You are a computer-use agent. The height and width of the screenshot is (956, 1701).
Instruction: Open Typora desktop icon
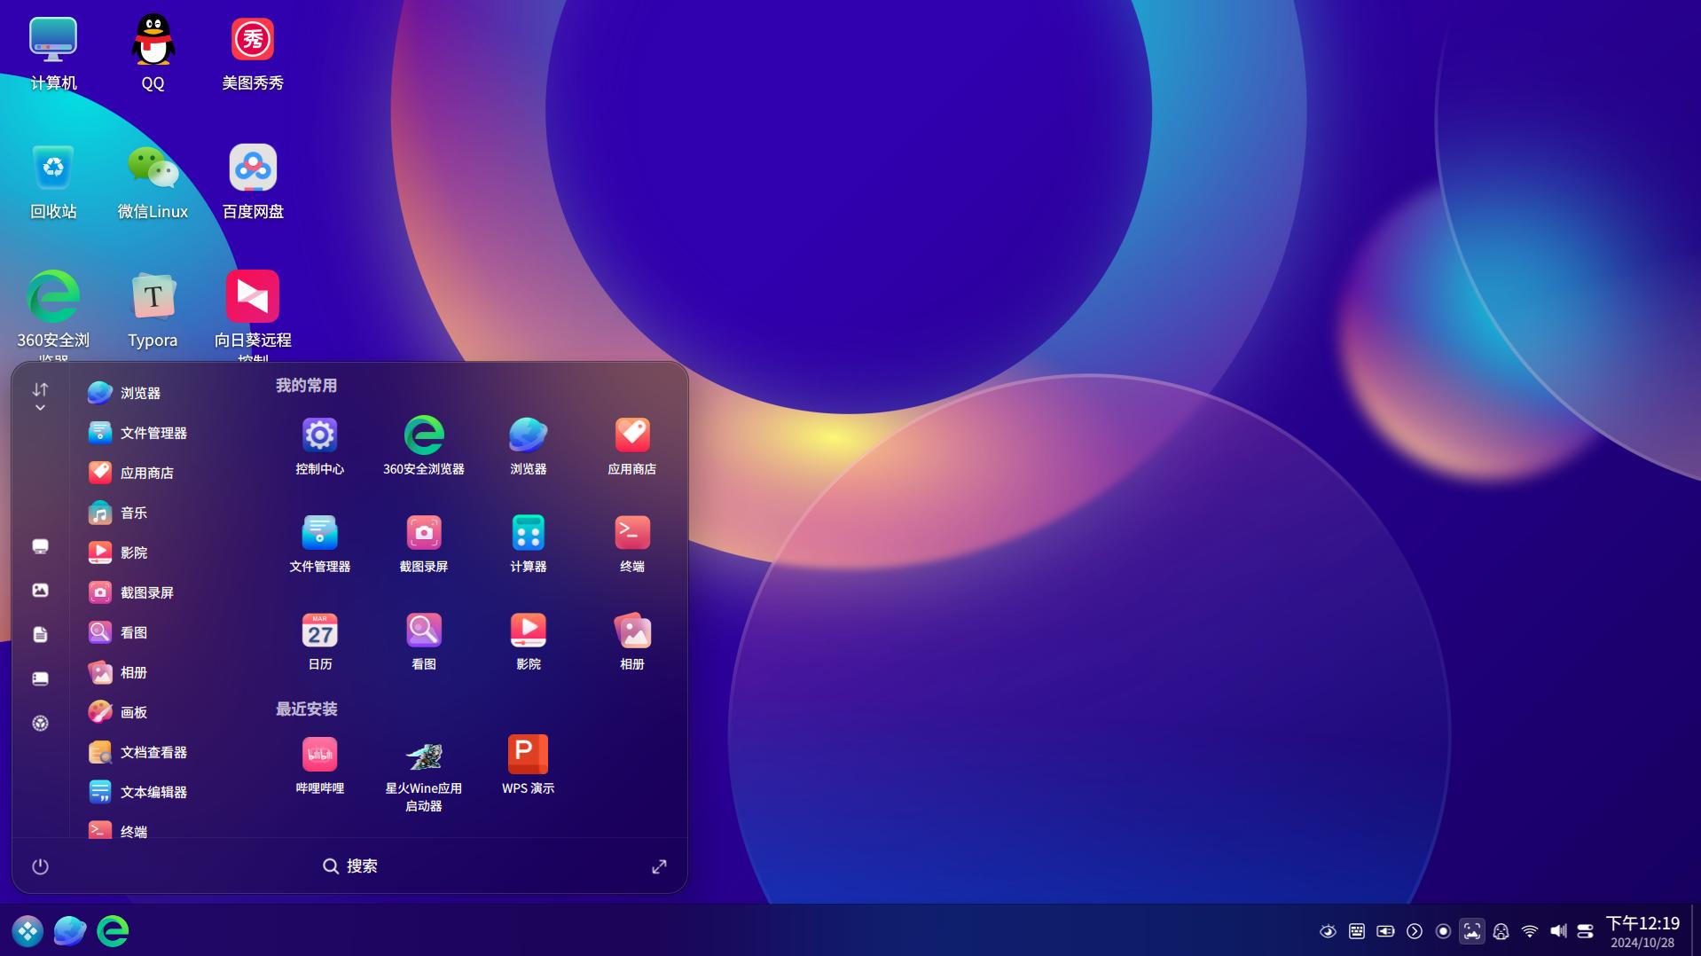pyautogui.click(x=153, y=310)
